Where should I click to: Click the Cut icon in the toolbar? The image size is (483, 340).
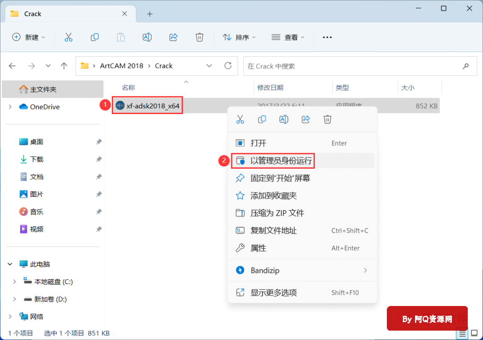(68, 37)
